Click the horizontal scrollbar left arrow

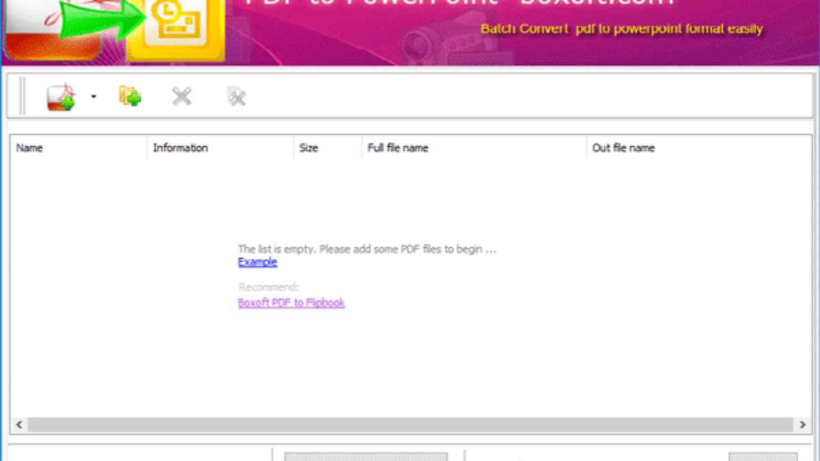coord(18,425)
